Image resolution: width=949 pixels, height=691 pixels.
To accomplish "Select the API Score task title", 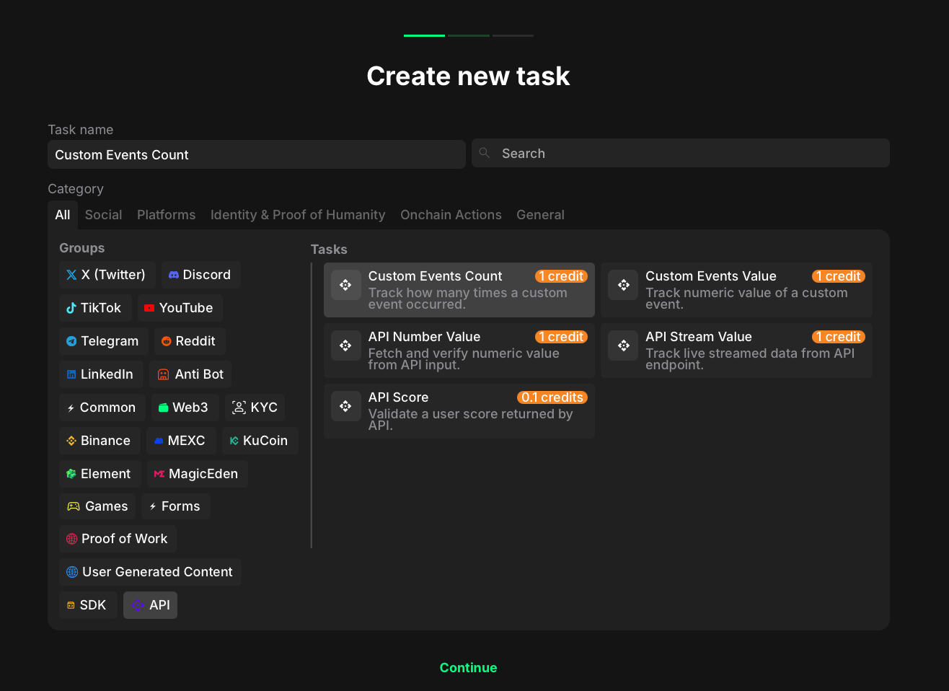I will point(398,397).
